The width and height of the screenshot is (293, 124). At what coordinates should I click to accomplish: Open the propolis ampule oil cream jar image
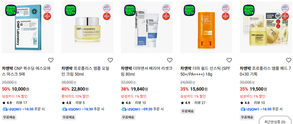[87, 27]
